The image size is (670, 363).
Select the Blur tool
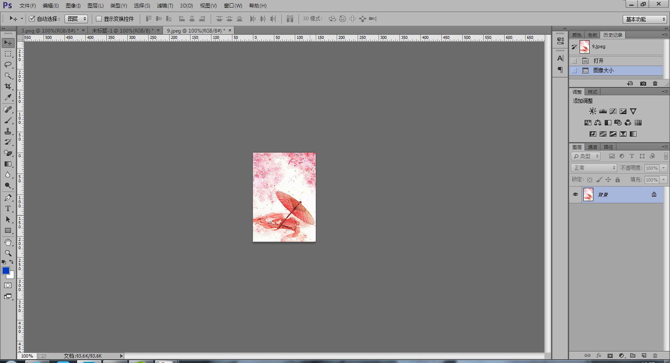[8, 175]
